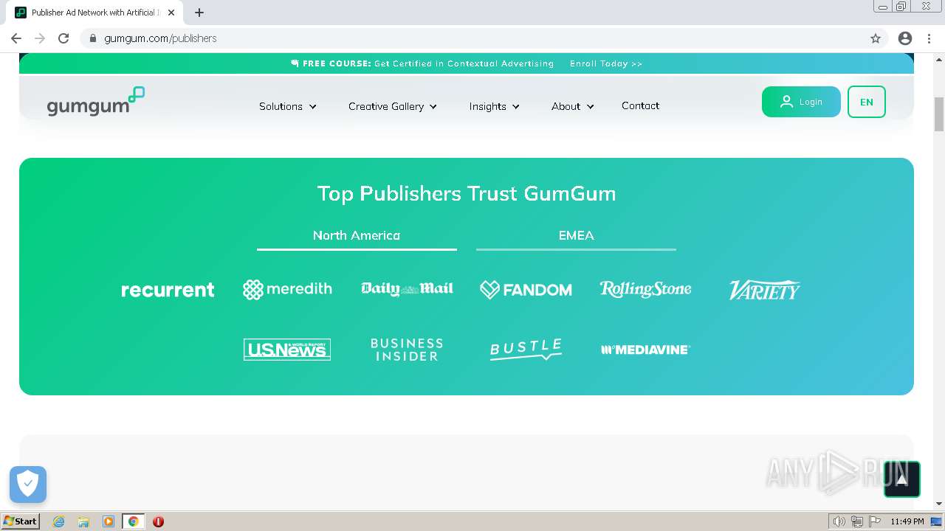Screen dimensions: 945x531
Task: Click the Enroll Today link in banner
Action: (606, 63)
